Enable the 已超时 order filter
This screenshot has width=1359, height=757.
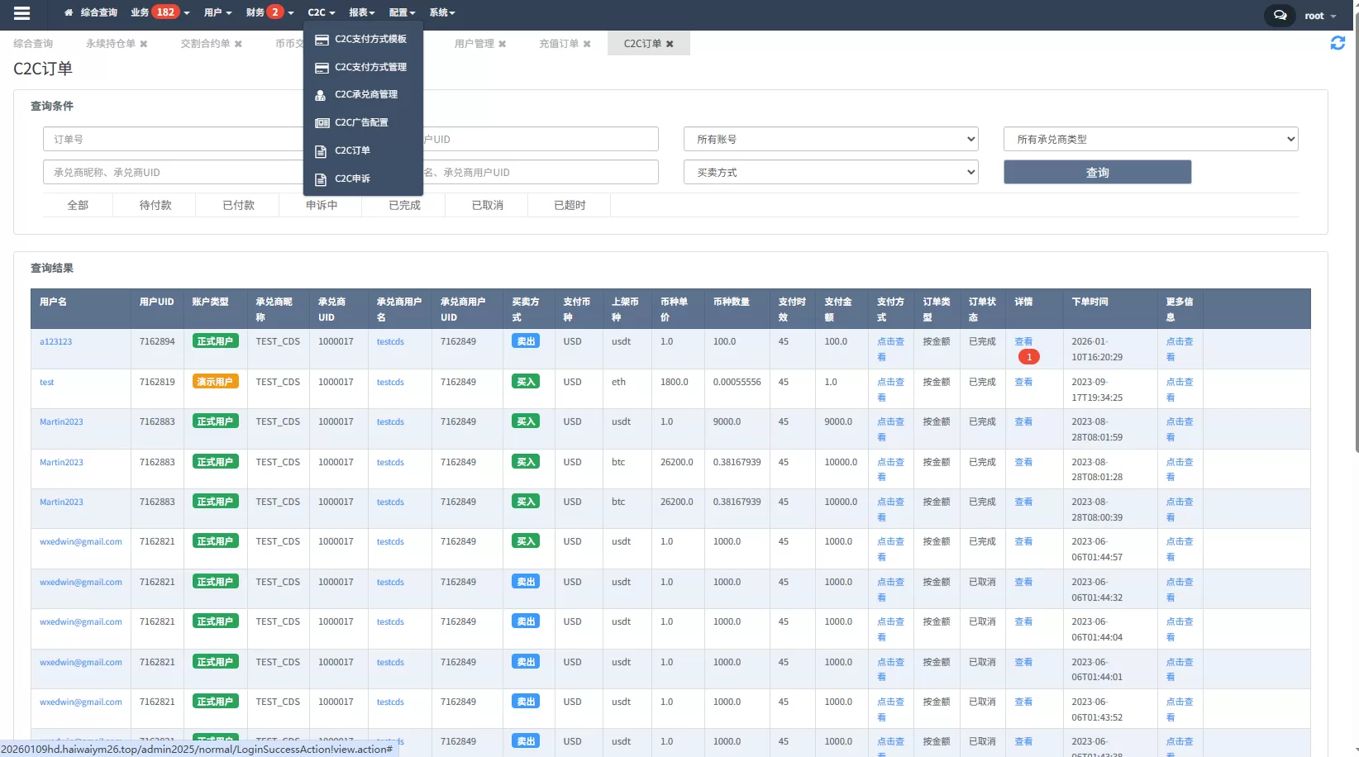click(569, 204)
